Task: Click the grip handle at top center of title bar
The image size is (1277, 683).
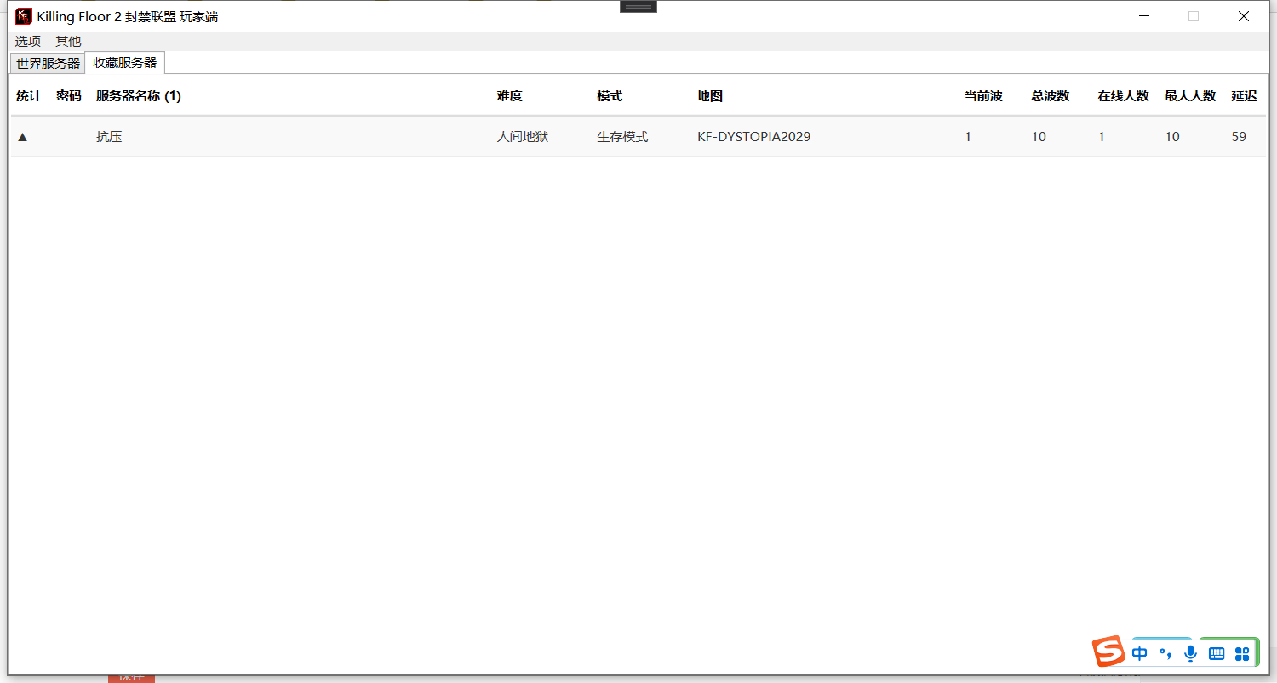Action: point(638,7)
